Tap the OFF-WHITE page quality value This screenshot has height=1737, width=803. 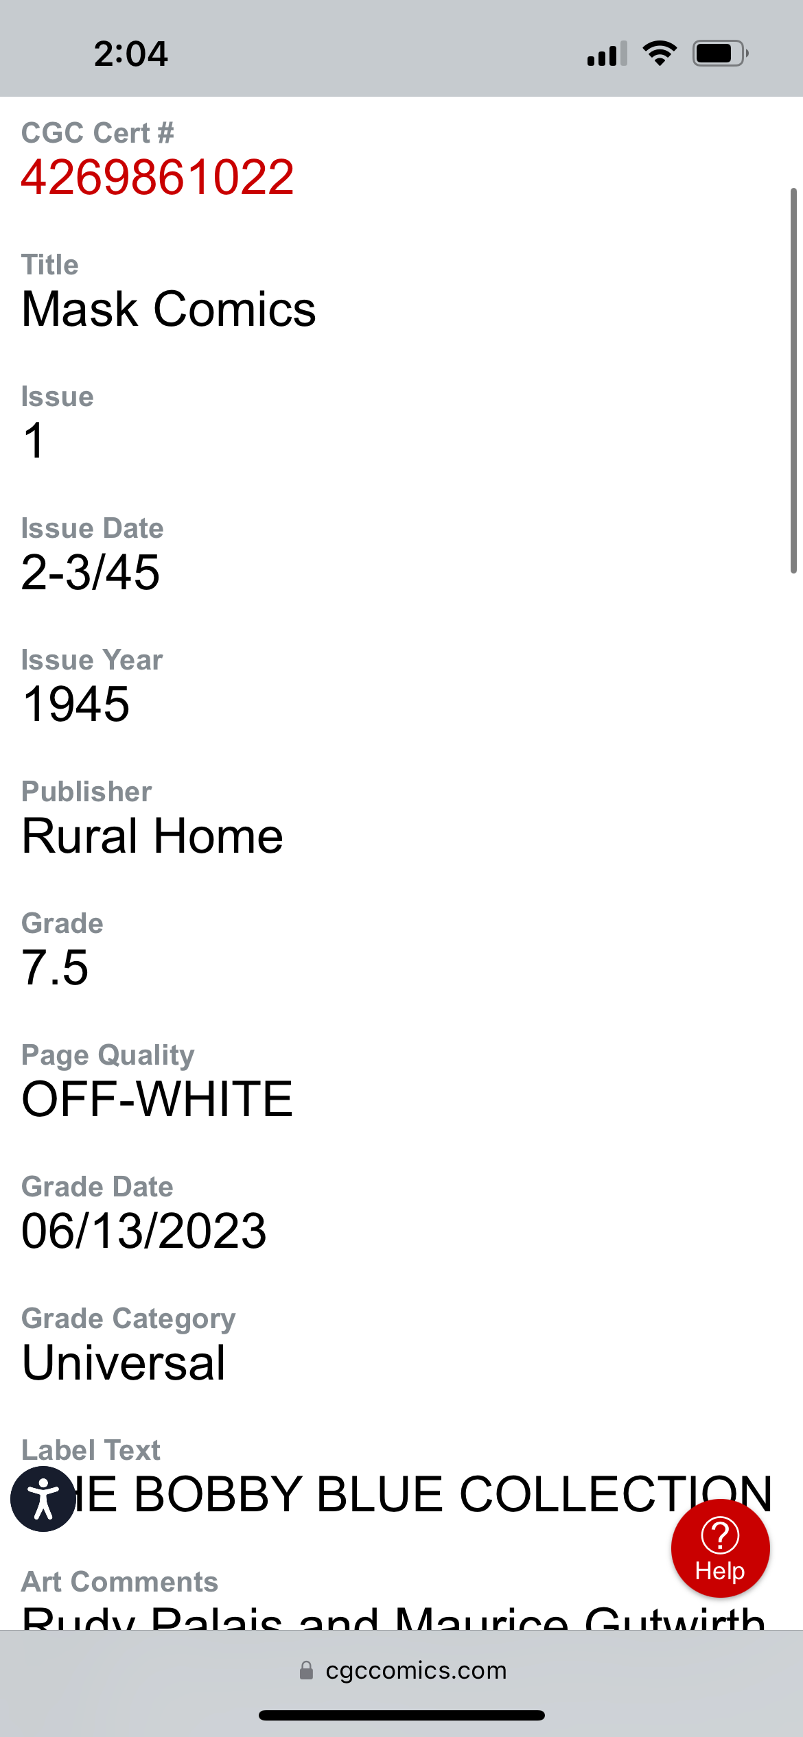pyautogui.click(x=157, y=1100)
